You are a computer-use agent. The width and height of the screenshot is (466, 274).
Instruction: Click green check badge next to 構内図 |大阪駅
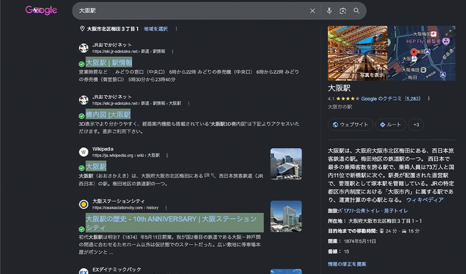point(82,116)
